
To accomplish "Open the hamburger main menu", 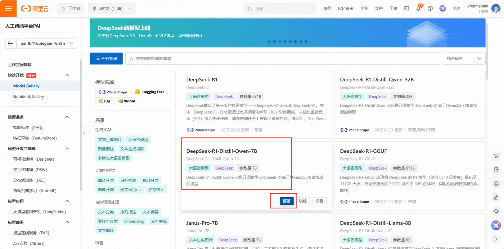I will [x=8, y=8].
